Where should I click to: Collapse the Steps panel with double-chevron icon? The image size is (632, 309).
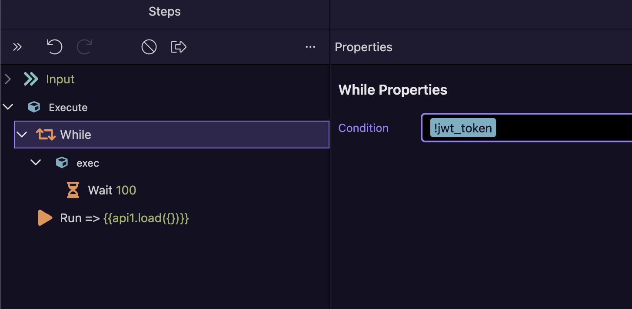click(17, 47)
